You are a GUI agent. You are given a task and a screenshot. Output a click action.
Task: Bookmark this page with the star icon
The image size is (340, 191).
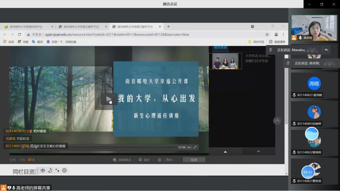(267, 34)
